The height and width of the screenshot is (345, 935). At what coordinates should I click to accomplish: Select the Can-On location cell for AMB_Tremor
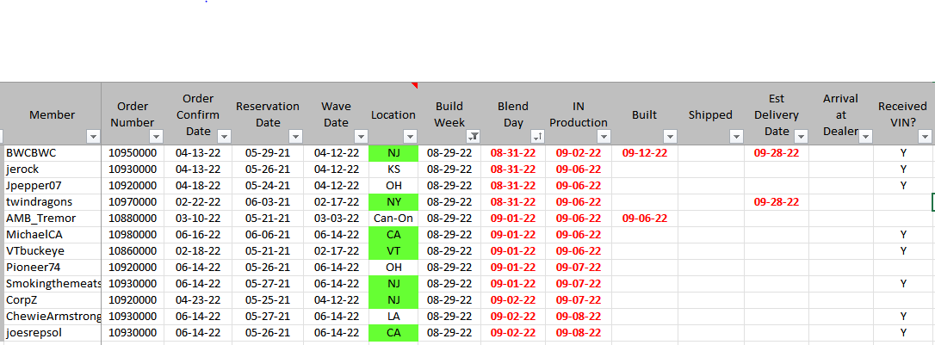(x=393, y=219)
